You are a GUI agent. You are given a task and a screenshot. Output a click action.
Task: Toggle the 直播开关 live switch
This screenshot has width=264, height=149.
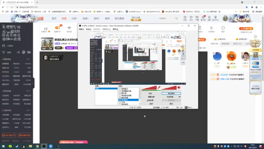pos(57,28)
